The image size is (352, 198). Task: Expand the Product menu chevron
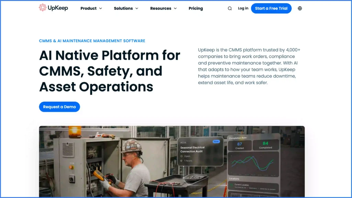coord(101,9)
